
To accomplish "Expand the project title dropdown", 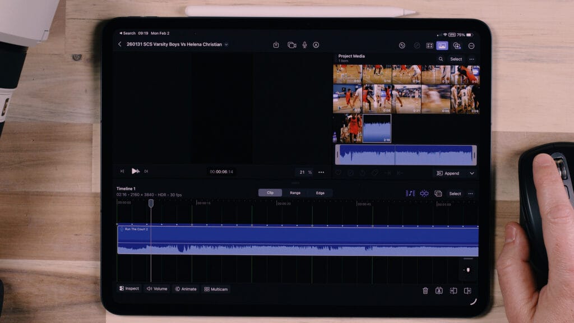I will pyautogui.click(x=227, y=43).
